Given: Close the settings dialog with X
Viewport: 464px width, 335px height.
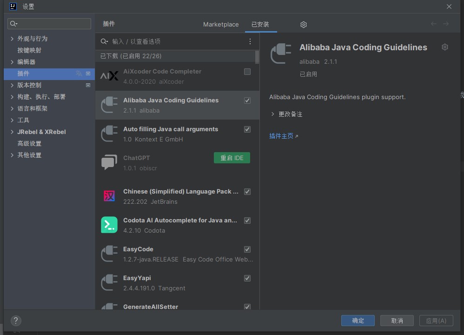Looking at the screenshot, I should 449,7.
